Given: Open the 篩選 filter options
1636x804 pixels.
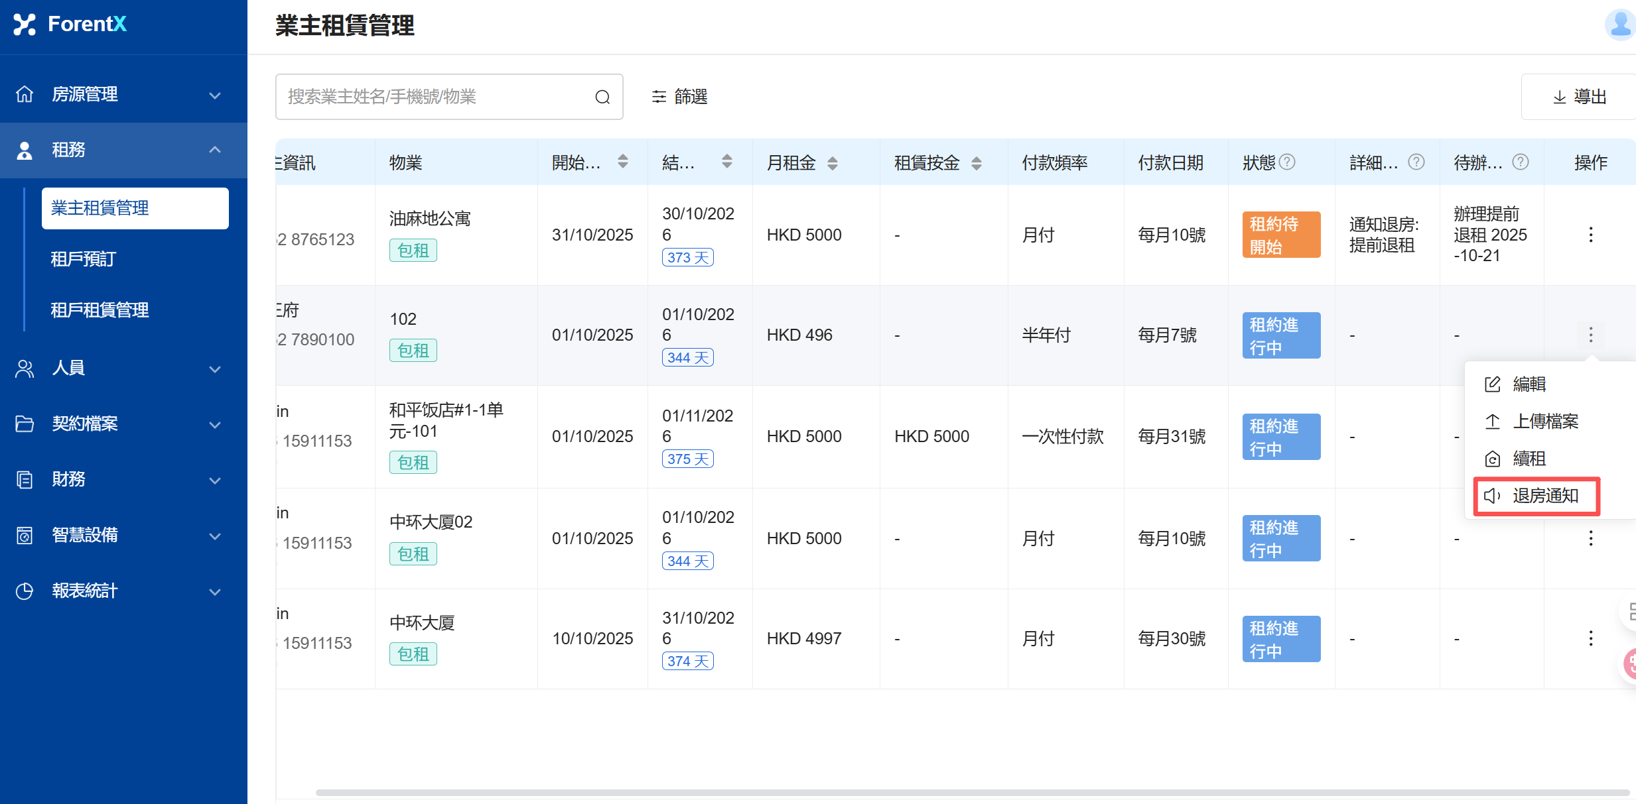Looking at the screenshot, I should tap(680, 97).
